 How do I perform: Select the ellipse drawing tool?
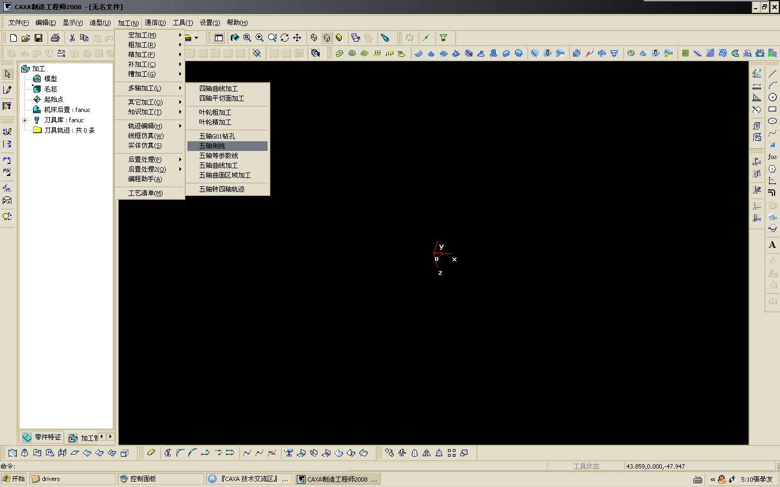coord(772,121)
